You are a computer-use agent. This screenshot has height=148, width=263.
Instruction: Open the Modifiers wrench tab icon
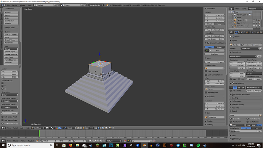253,32
